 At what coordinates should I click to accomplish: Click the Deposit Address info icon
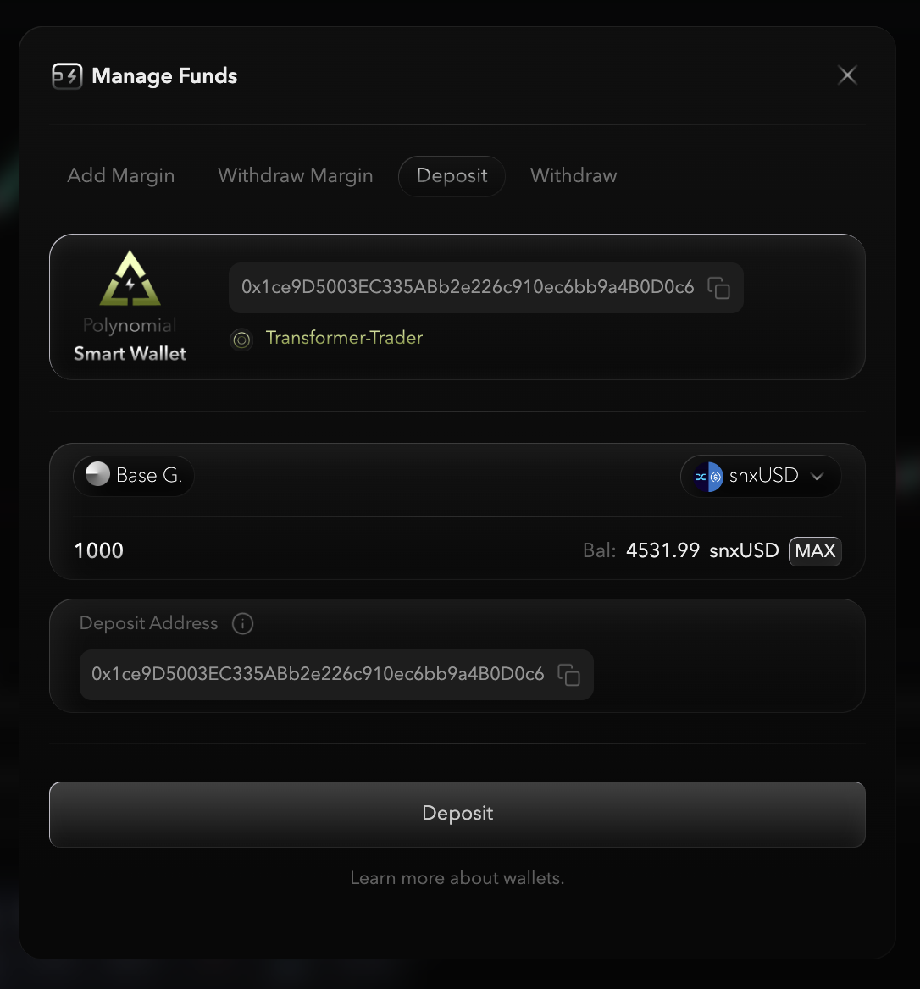pyautogui.click(x=242, y=624)
